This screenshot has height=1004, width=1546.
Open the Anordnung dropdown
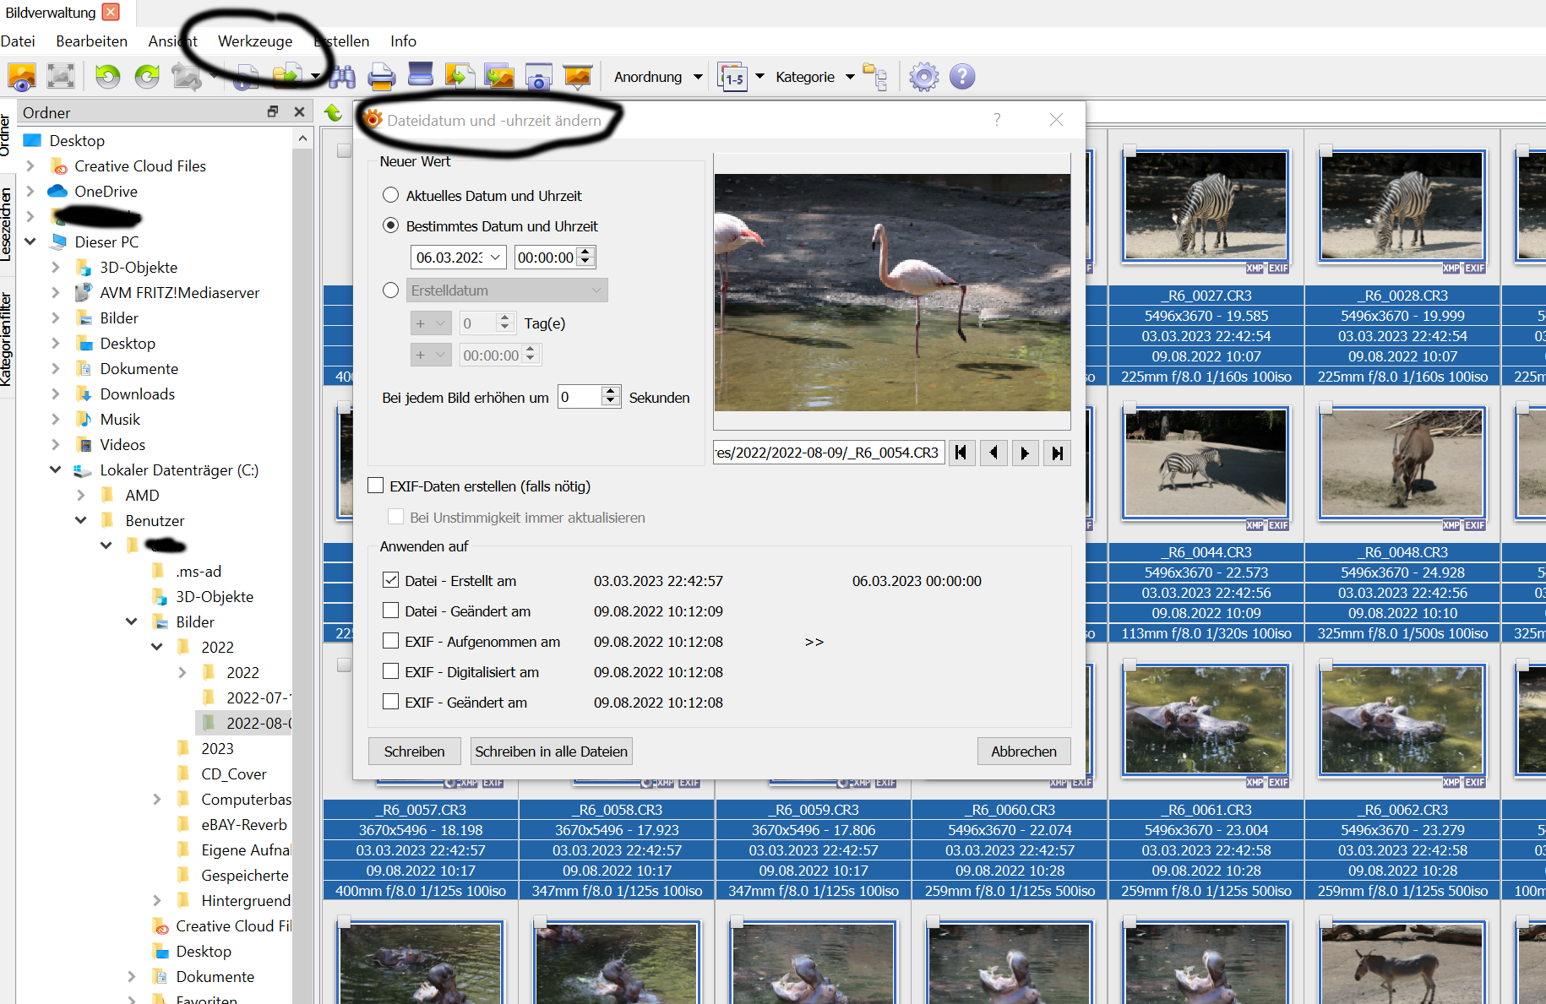(658, 77)
